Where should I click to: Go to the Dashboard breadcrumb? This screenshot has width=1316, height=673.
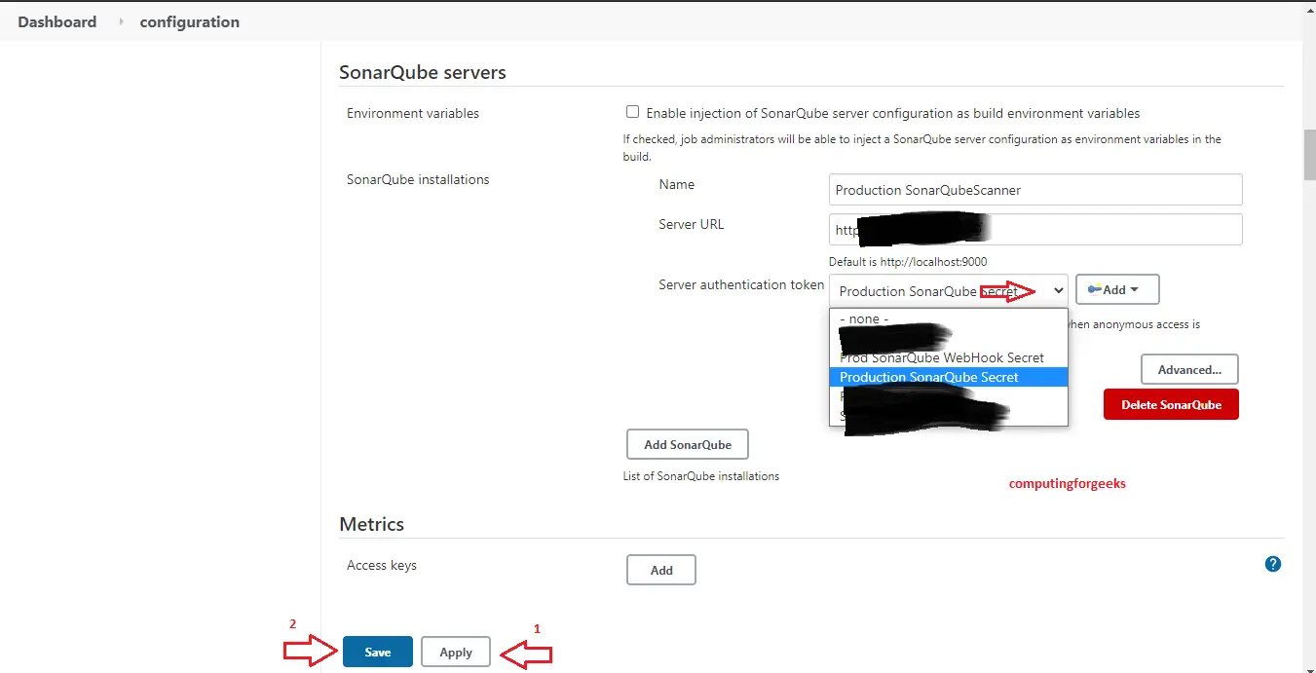[56, 21]
